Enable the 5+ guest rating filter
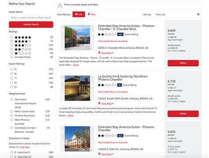The width and height of the screenshot is (209, 158). [11, 87]
